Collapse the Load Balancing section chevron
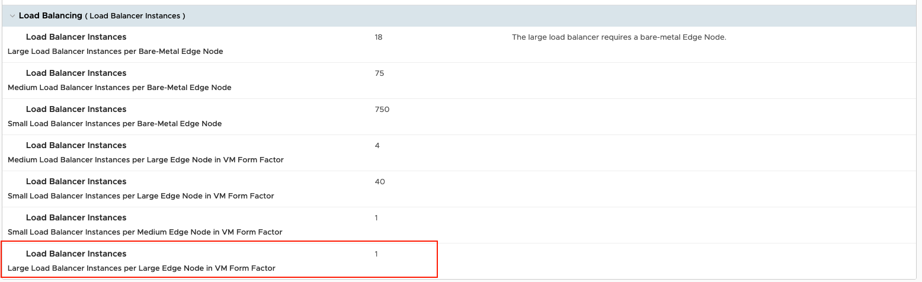This screenshot has width=922, height=282. pyautogui.click(x=12, y=16)
